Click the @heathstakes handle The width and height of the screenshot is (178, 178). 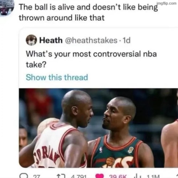point(91,40)
